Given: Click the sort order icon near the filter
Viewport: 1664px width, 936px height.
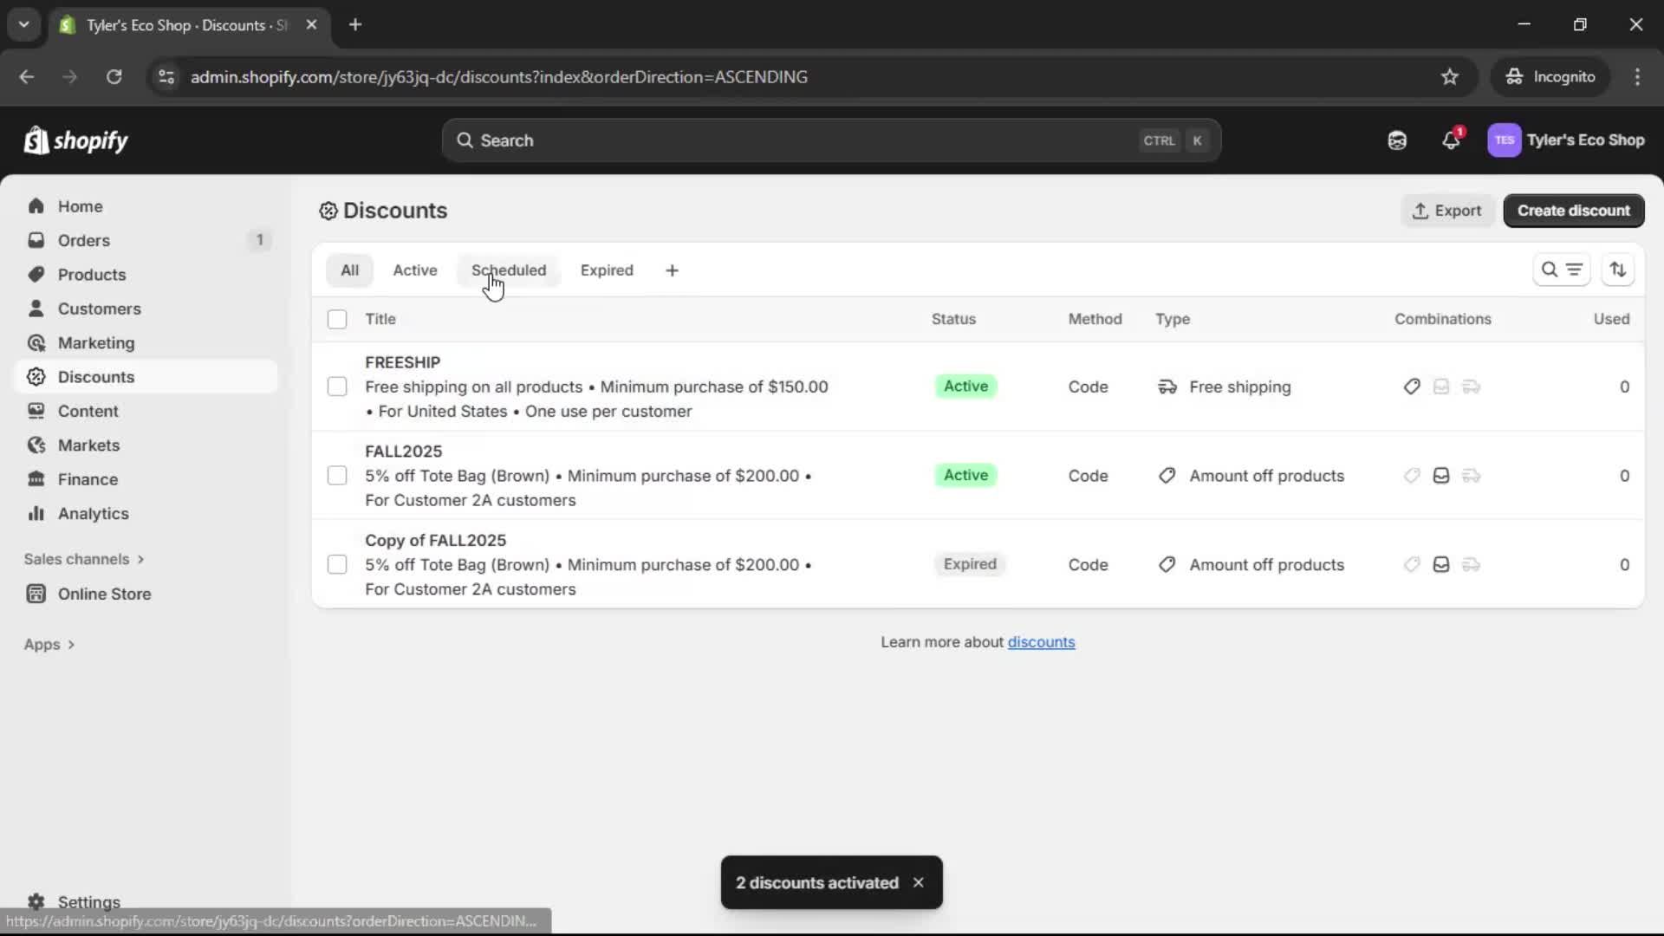Looking at the screenshot, I should pyautogui.click(x=1619, y=270).
